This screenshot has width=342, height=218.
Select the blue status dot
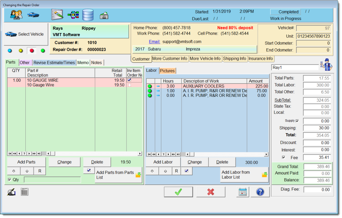tap(10, 51)
